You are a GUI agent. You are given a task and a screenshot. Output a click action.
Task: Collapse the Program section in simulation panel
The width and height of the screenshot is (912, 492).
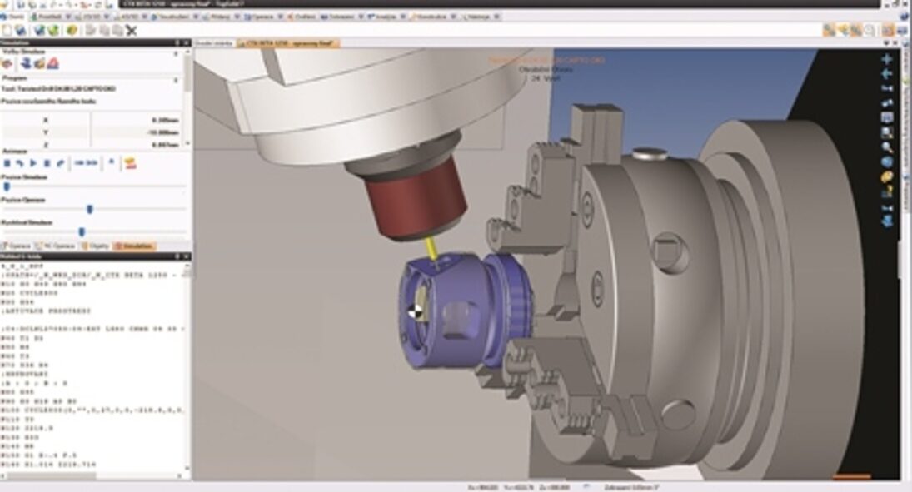176,81
